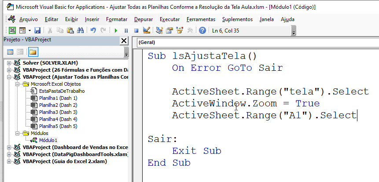
Task: Collapse the Módulos folder node
Action: pyautogui.click(x=16, y=133)
